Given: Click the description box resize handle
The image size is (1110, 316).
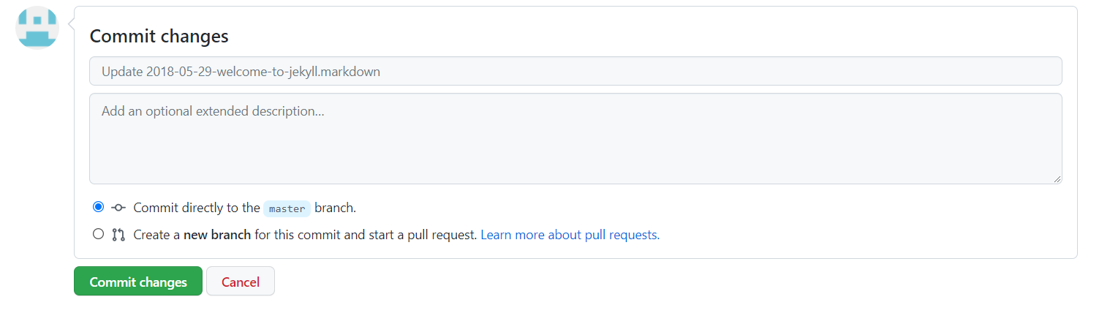Looking at the screenshot, I should [1057, 179].
